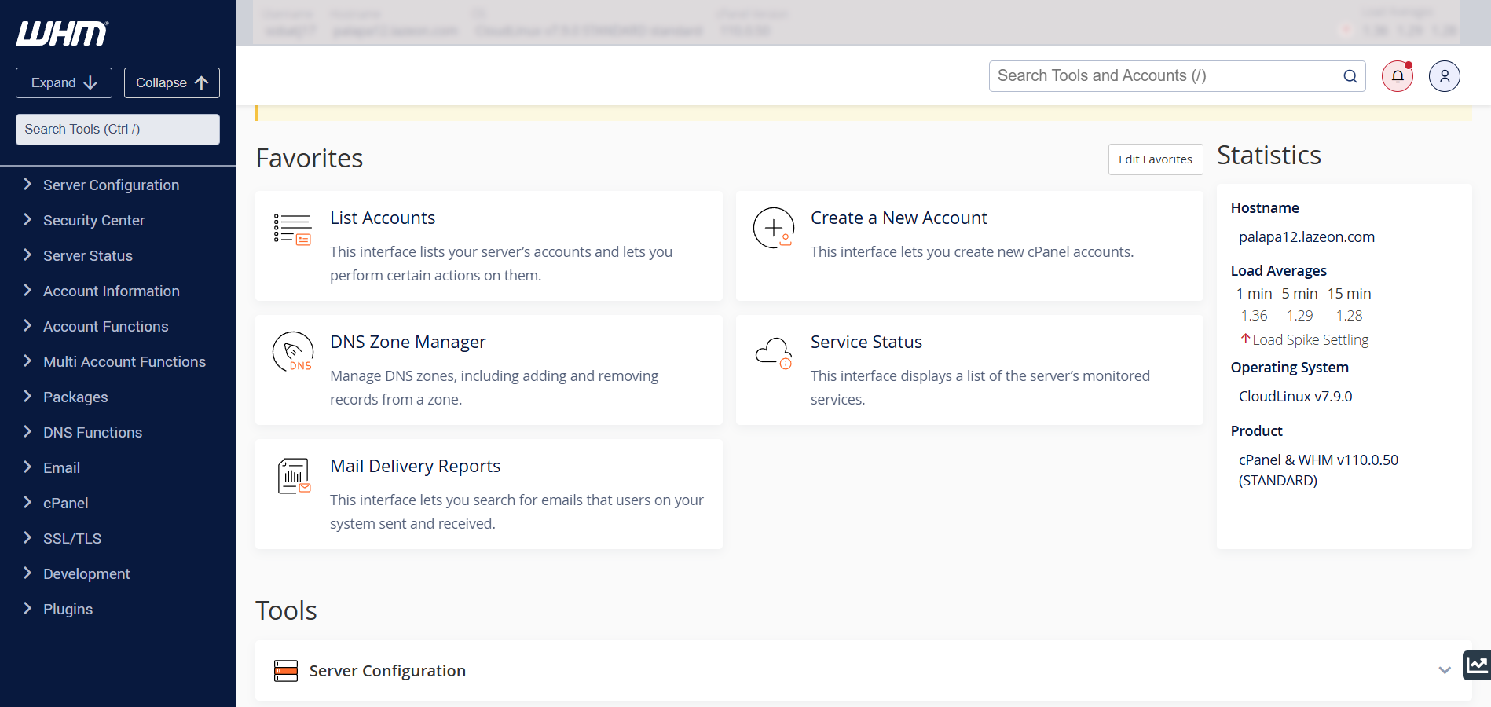The image size is (1491, 707).
Task: Click the Statistics heading
Action: (x=1269, y=156)
